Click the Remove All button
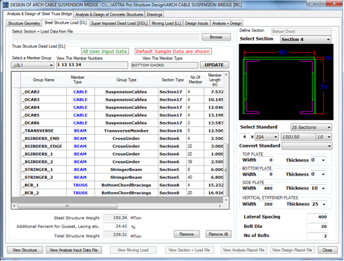 218,234
